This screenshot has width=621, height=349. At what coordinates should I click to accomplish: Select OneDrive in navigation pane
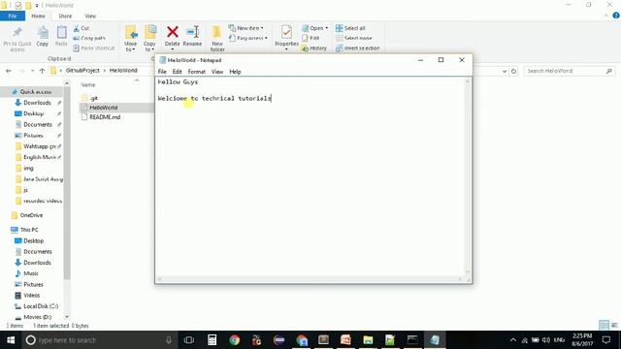click(31, 215)
